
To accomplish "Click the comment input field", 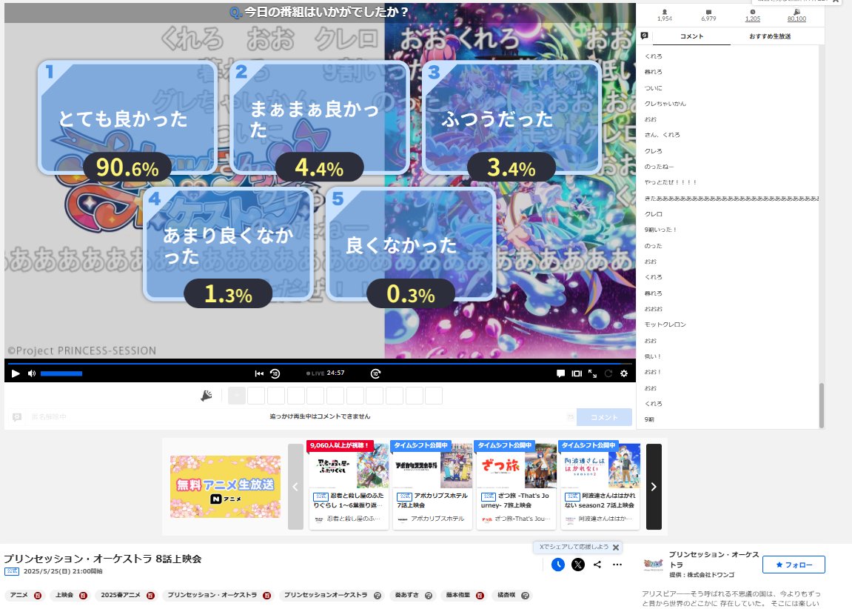I will pyautogui.click(x=299, y=417).
